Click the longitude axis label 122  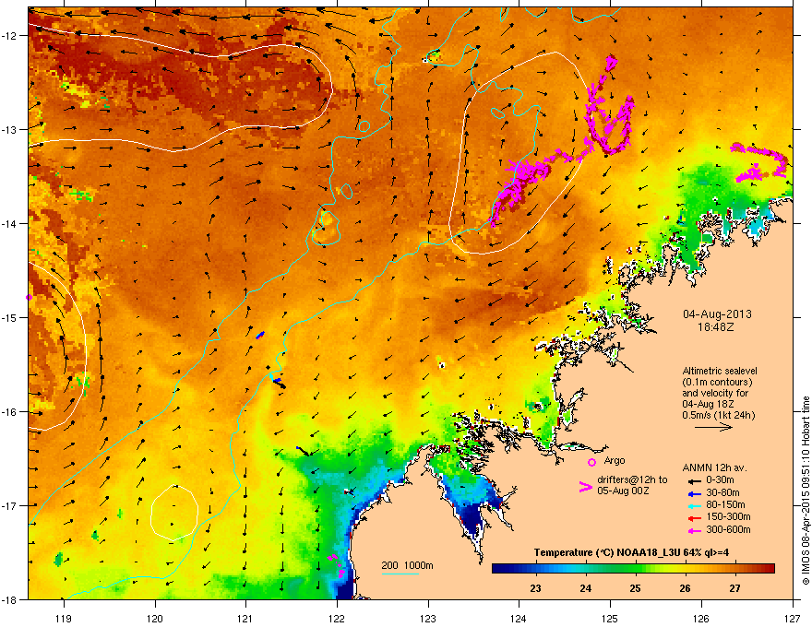[337, 618]
